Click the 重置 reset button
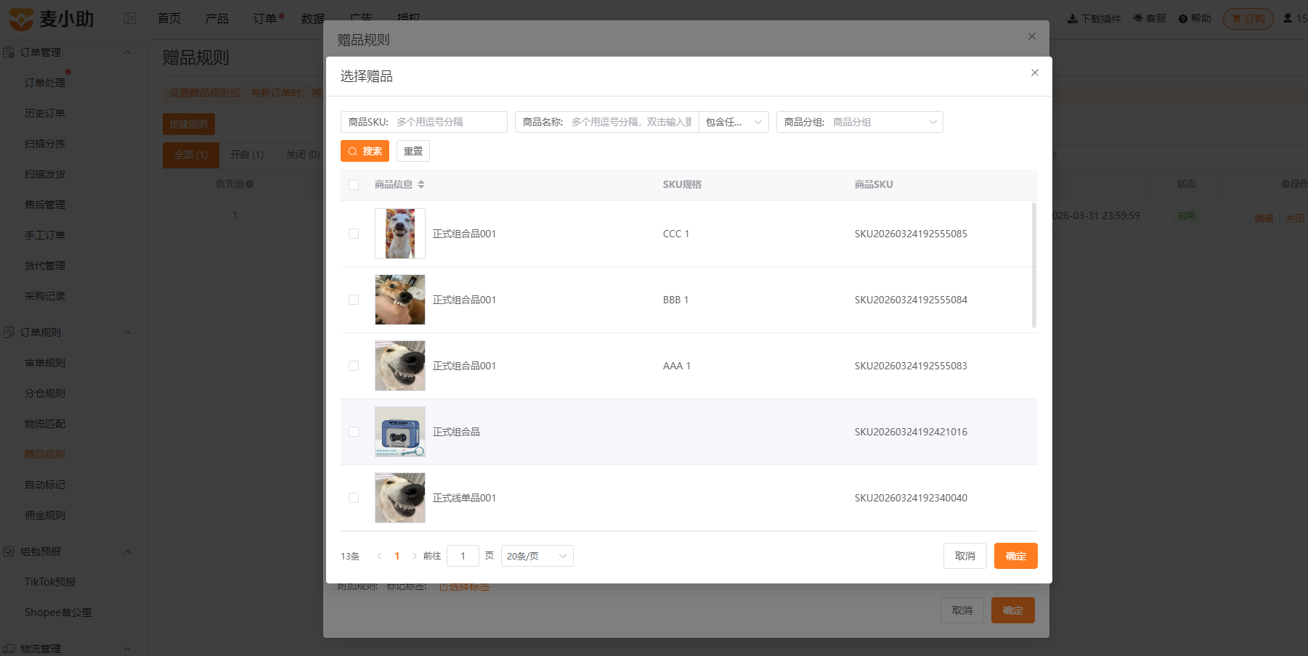Screen dimensions: 1308x656 click(413, 151)
